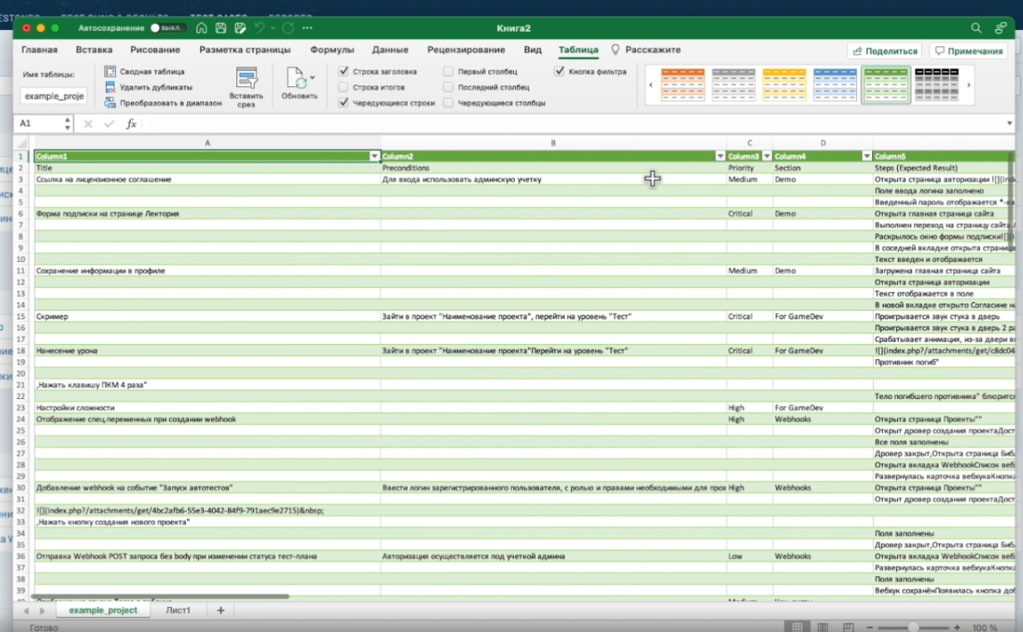Apply the orange table style
Screen dimensions: 1023x632
pyautogui.click(x=683, y=85)
